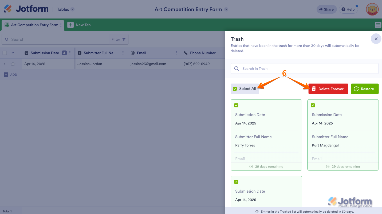The image size is (382, 214).
Task: Uncheck the Kurt Magdangal entry checkbox
Action: 313,105
